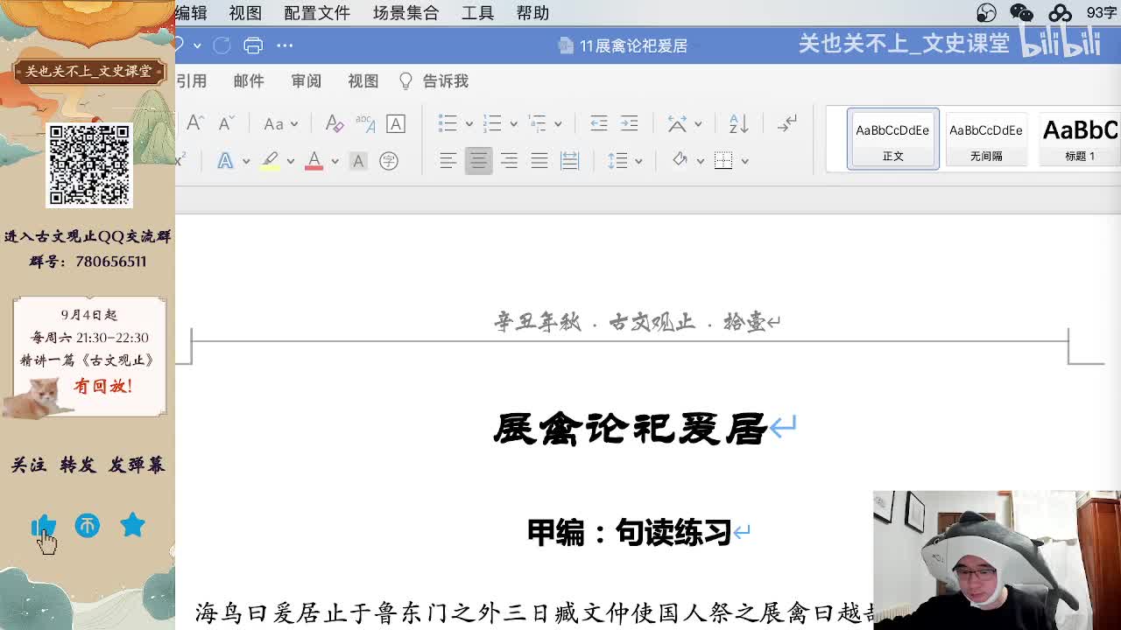The image size is (1121, 630).
Task: Open the 视图 menu in the menu bar
Action: [x=245, y=13]
